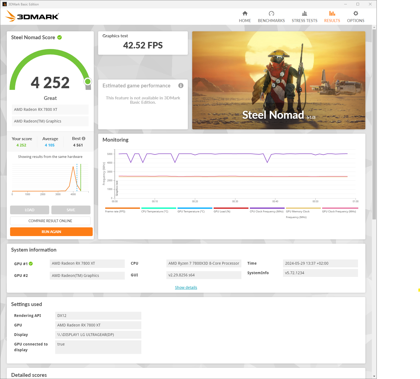Click the green validation checkmark beside Steel Nomad Score
This screenshot has width=420, height=379.
click(x=60, y=37)
